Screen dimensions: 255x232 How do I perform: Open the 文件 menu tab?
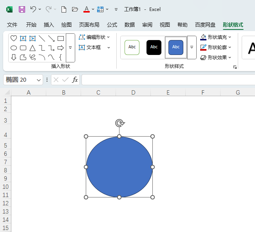(12, 25)
